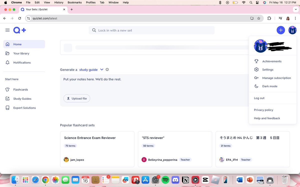Open the Apple menu
The height and width of the screenshot is (187, 300).
click(x=5, y=2)
